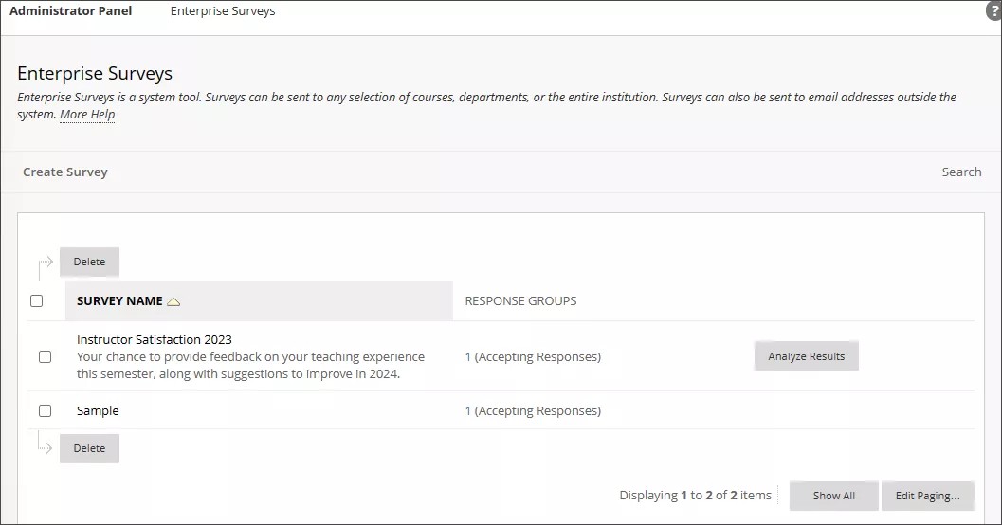This screenshot has width=1002, height=525.
Task: Follow the More Help link
Action: click(87, 115)
